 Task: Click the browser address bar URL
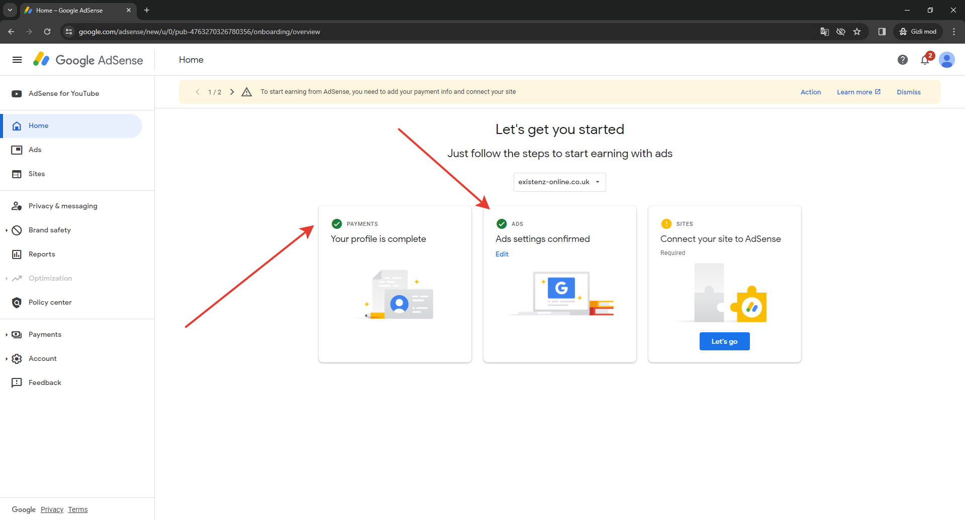pyautogui.click(x=200, y=32)
